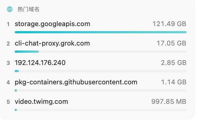Open pkg-containers.githubusercontent.com entry
Screen dimensions: 198x121
(76, 82)
